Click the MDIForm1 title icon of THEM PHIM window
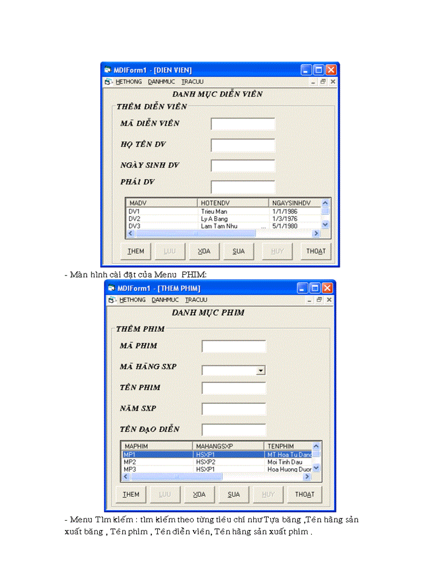 pos(111,288)
